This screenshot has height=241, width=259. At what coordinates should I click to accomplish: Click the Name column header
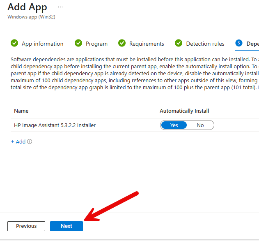(21, 111)
